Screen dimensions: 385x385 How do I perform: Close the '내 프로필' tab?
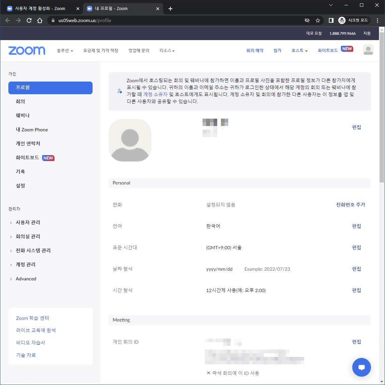pos(158,9)
